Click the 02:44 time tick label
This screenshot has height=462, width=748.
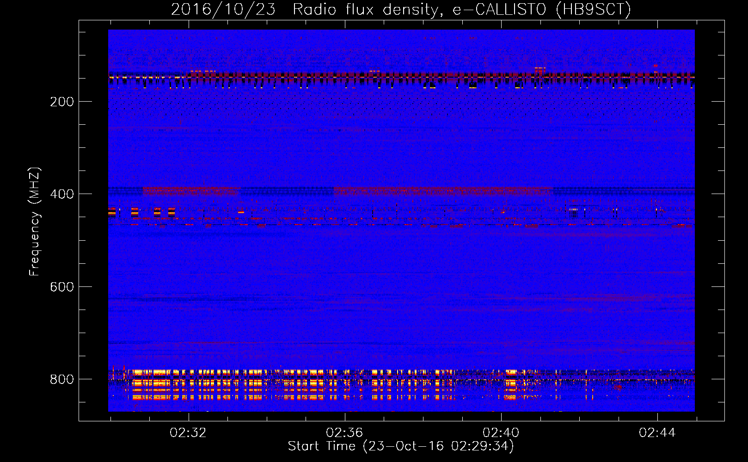(x=657, y=433)
